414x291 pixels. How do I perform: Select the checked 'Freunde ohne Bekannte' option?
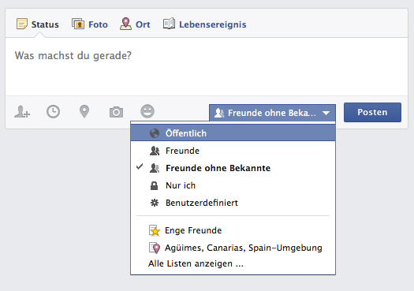pyautogui.click(x=233, y=168)
